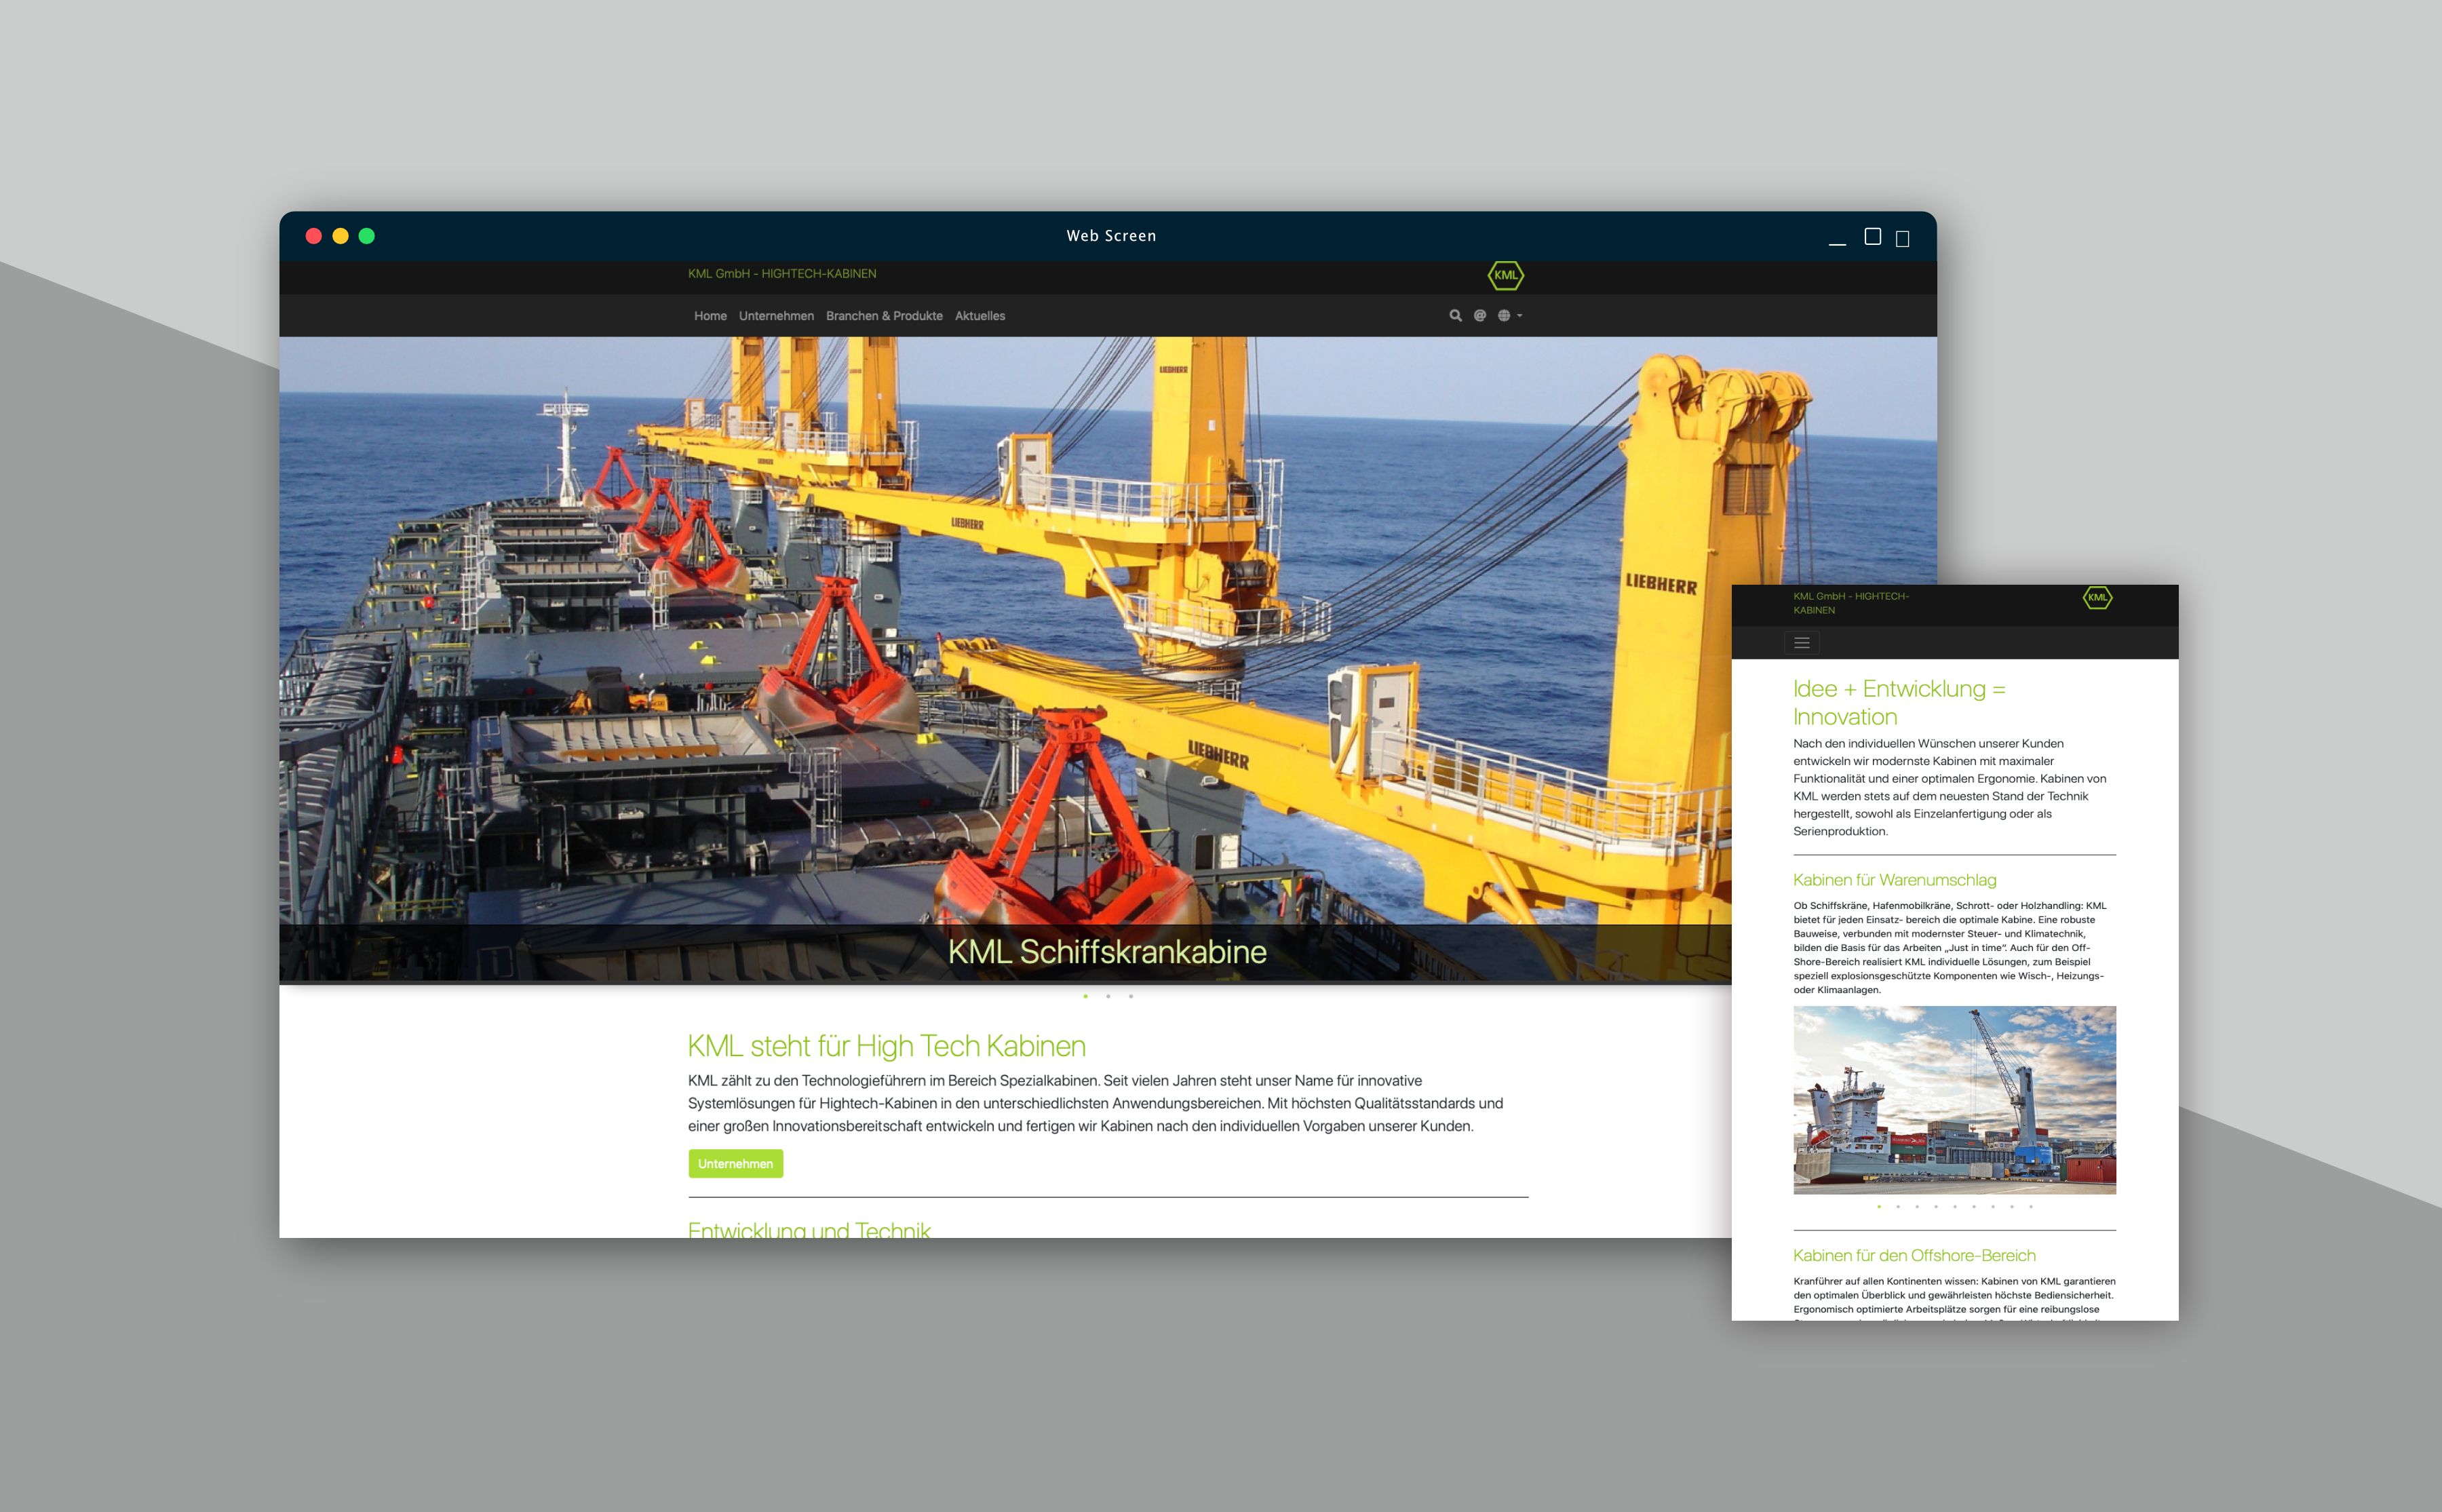Open the Unternehmen navigation item
Screen dimensions: 2442x1512
click(x=776, y=316)
